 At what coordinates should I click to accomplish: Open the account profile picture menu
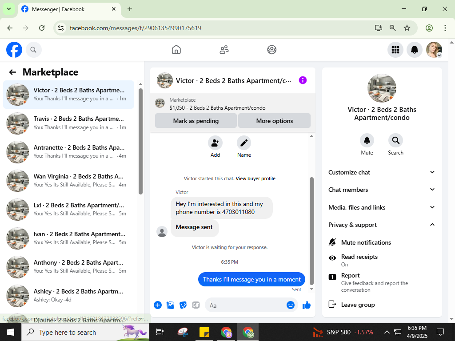[x=434, y=50]
